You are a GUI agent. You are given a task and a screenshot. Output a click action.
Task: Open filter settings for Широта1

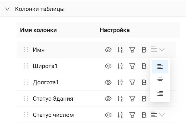pyautogui.click(x=132, y=66)
